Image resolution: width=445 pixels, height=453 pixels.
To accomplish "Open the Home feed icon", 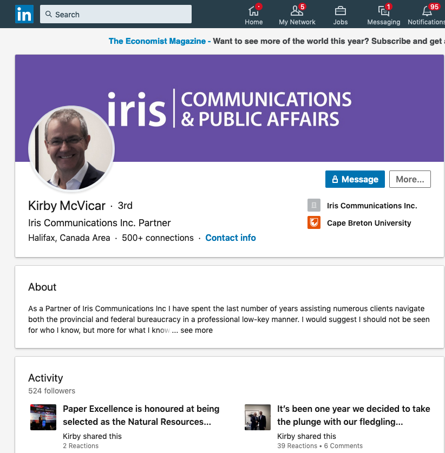I will tap(253, 11).
